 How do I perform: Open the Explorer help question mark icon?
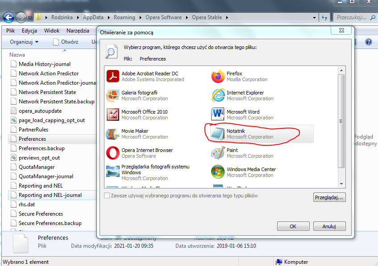[x=369, y=42]
